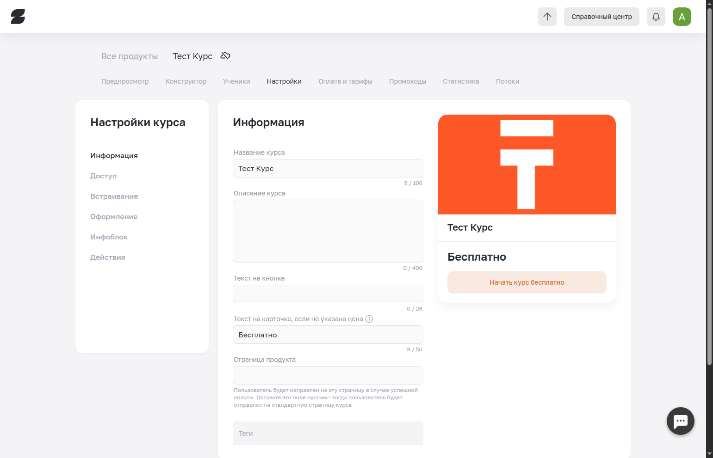Click the orange course cover thumbnail
The width and height of the screenshot is (713, 458).
[527, 165]
